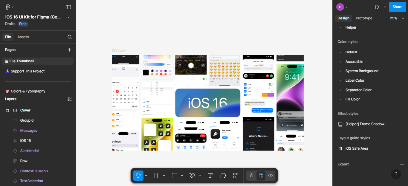This screenshot has width=408, height=186.
Task: Click the collapse all layers icon
Action: click(x=69, y=99)
